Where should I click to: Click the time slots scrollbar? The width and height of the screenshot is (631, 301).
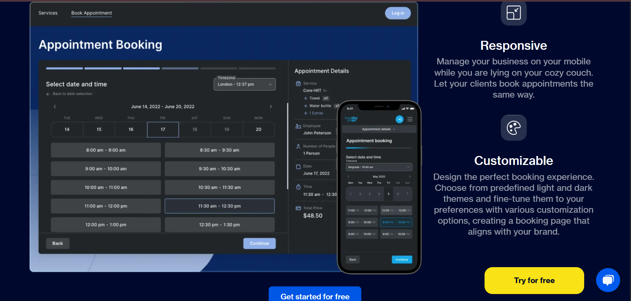pos(288,146)
